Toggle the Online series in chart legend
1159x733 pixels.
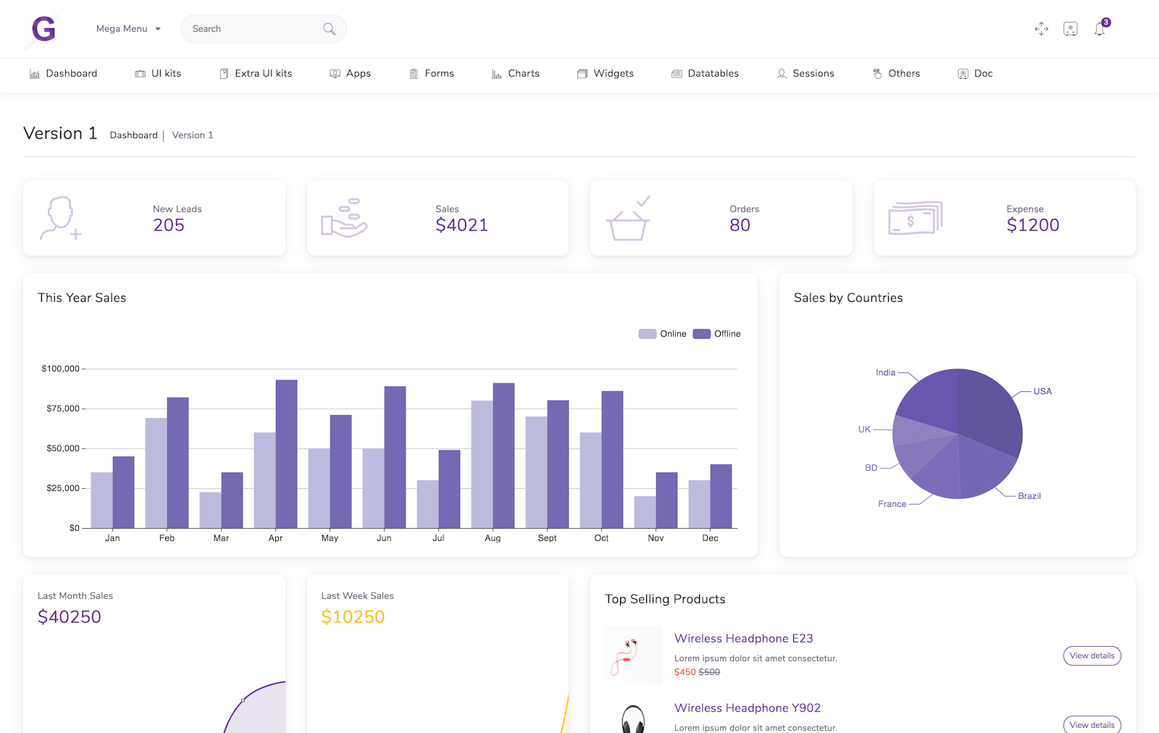tap(662, 334)
